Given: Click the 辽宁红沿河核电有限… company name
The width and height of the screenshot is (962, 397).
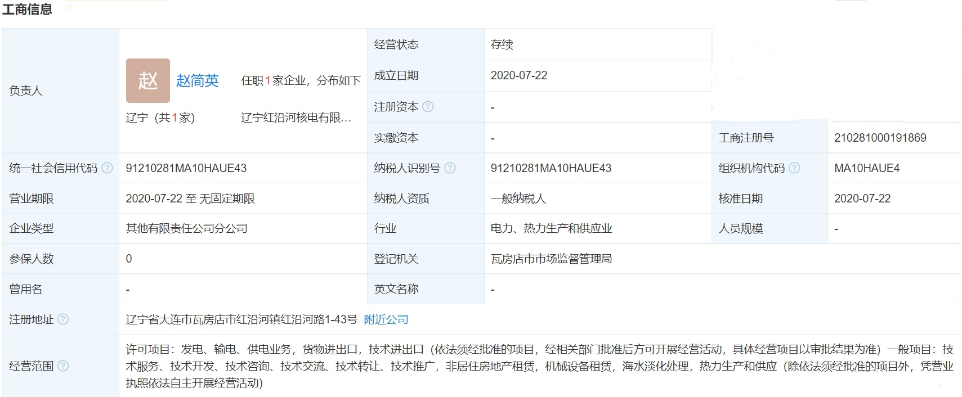Looking at the screenshot, I should (x=296, y=118).
